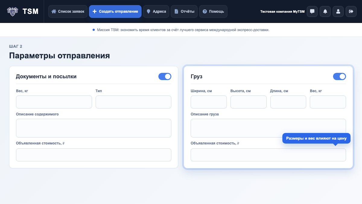Open the Отчёты section

(x=184, y=11)
